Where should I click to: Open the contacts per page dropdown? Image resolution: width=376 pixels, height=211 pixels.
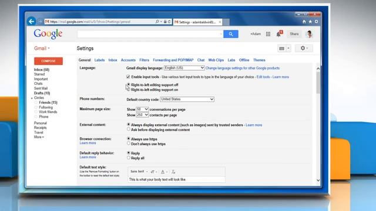point(142,115)
